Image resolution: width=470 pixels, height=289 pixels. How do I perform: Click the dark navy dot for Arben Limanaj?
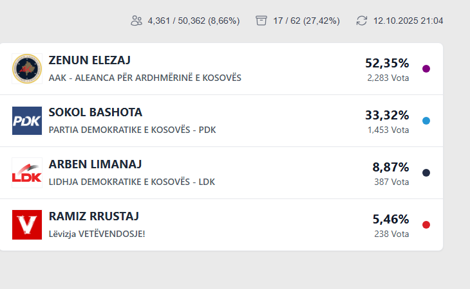tap(426, 173)
